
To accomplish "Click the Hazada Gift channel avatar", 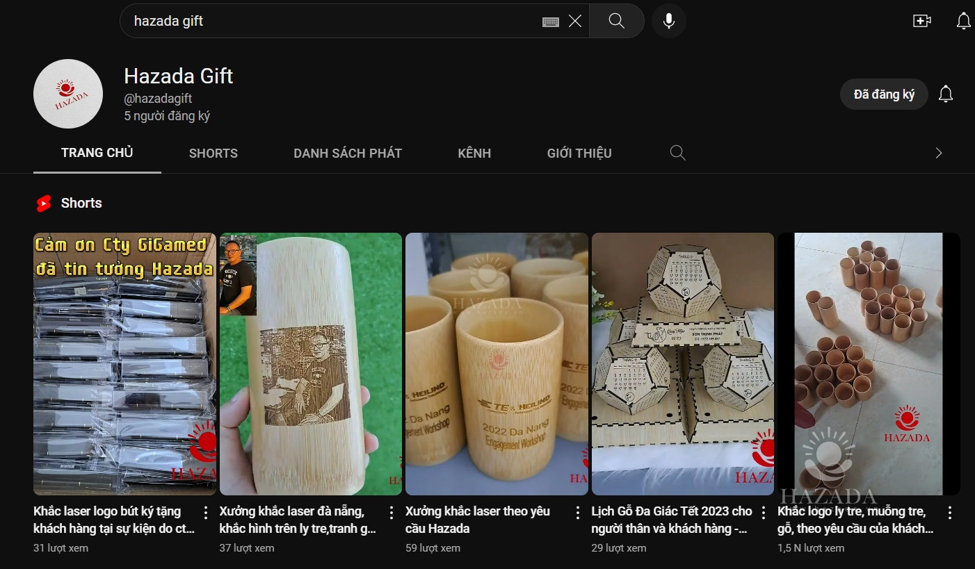I will pyautogui.click(x=67, y=93).
